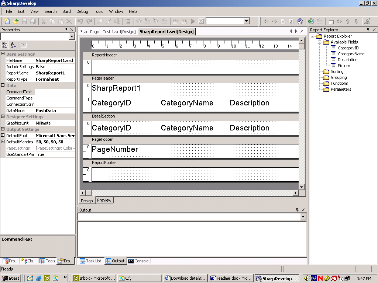Click the designer horizontal scrollbar right arrow

click(x=296, y=193)
